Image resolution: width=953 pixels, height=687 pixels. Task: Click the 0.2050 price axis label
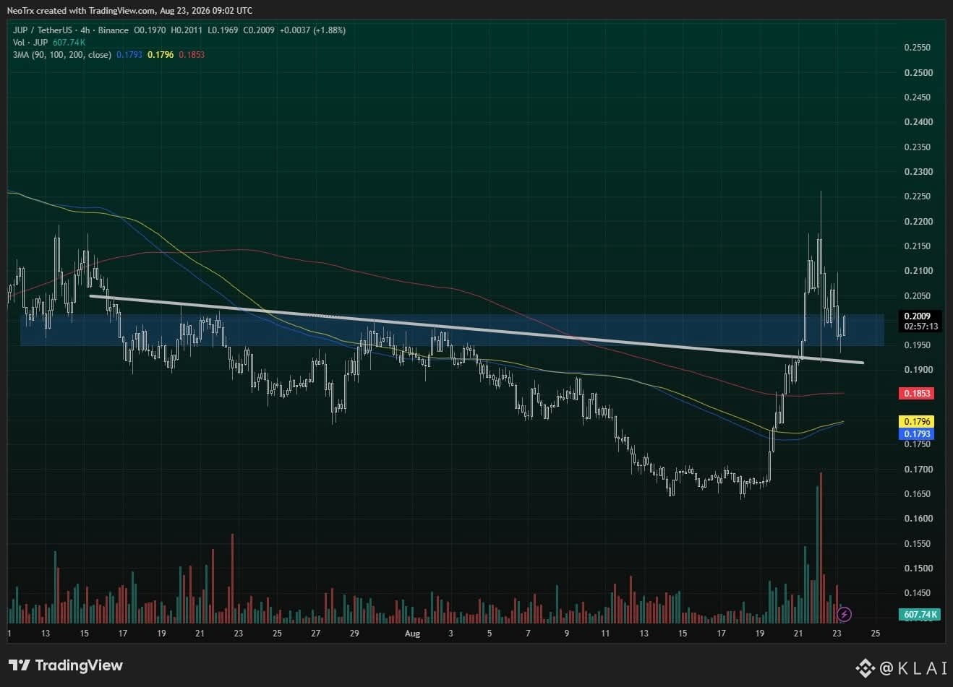pyautogui.click(x=918, y=296)
